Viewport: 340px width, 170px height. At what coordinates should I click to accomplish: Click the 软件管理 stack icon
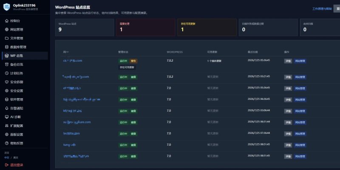7,99
